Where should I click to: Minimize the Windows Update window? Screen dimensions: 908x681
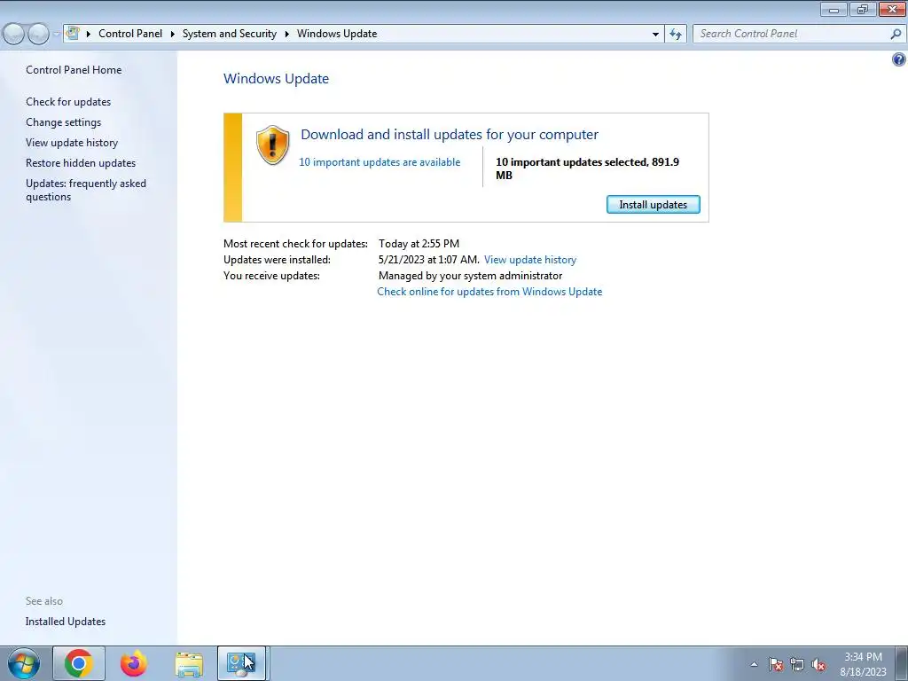[834, 9]
